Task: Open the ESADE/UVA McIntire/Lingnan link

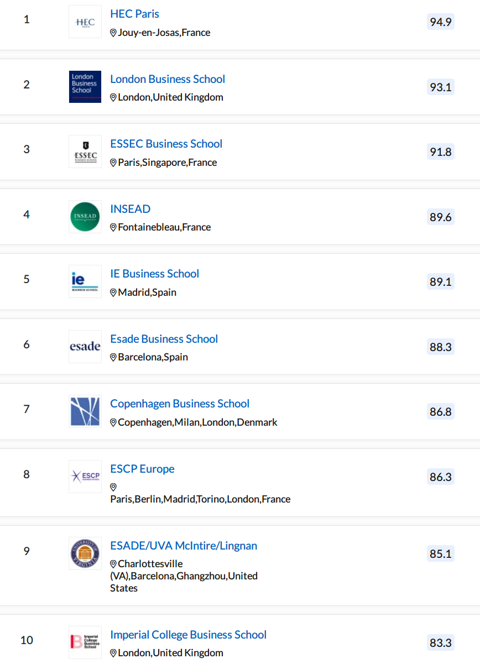Action: coord(184,546)
